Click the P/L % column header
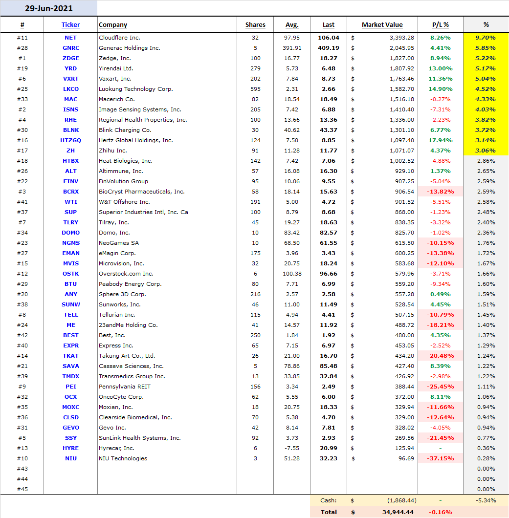The image size is (509, 518). 440,25
